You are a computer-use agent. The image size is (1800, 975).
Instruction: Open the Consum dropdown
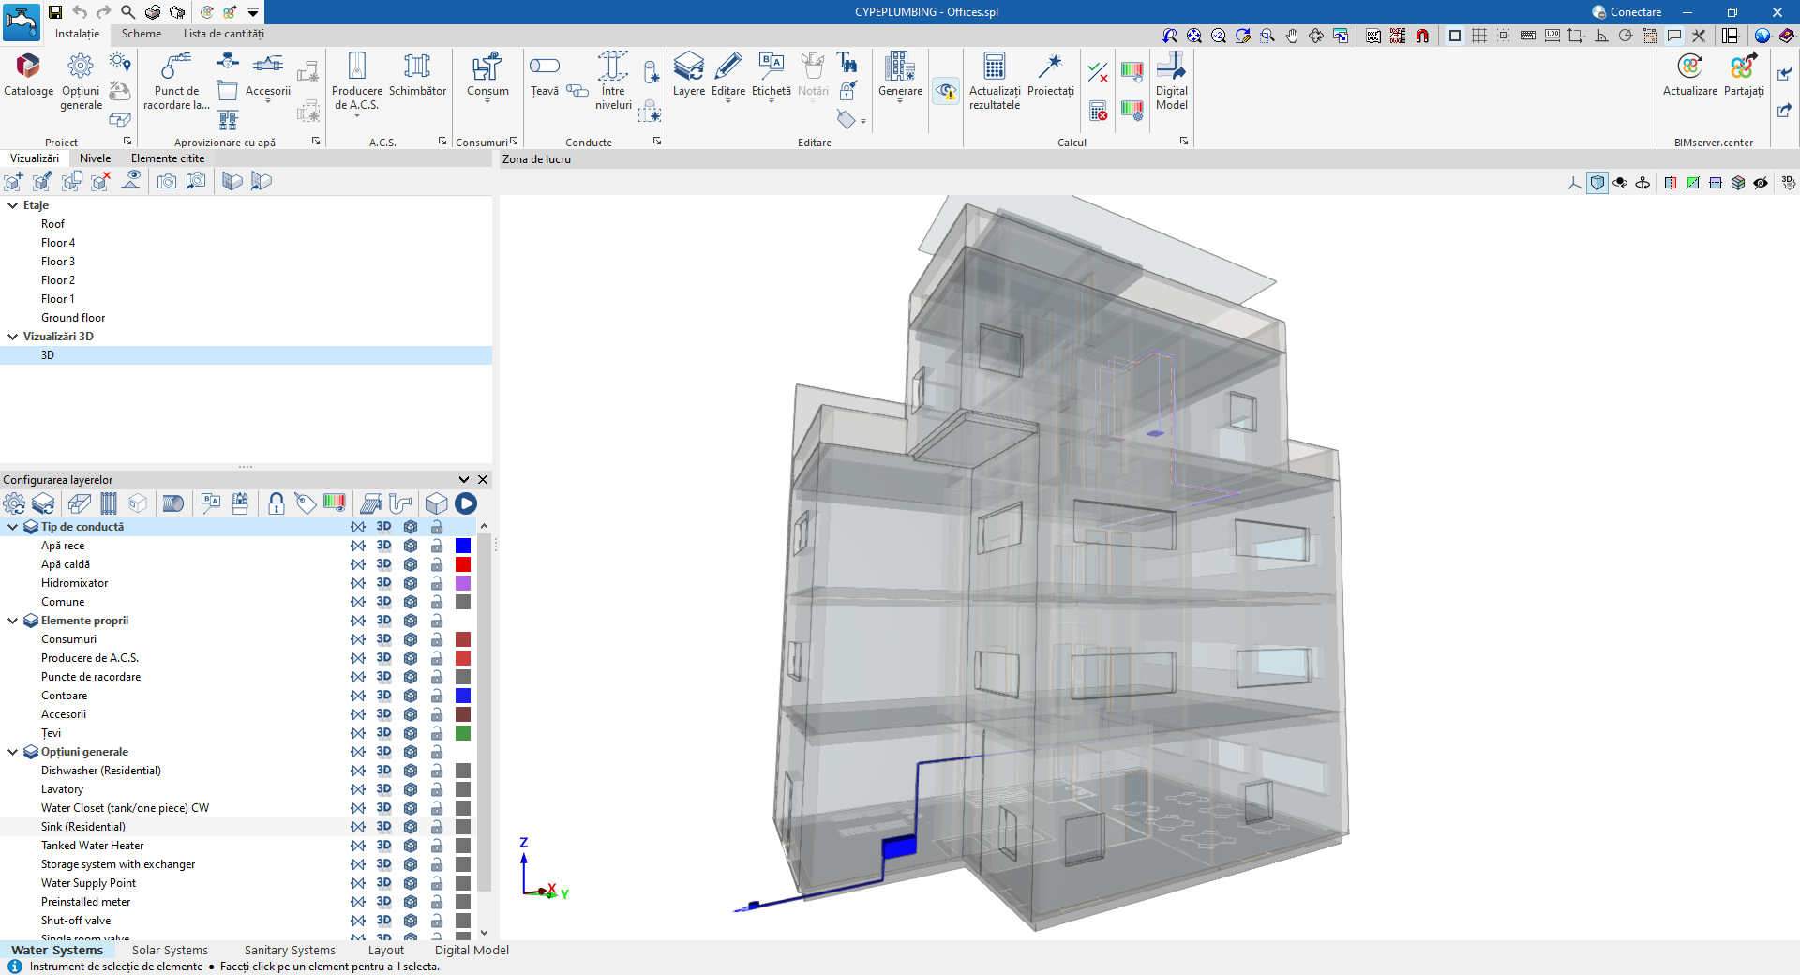[487, 99]
